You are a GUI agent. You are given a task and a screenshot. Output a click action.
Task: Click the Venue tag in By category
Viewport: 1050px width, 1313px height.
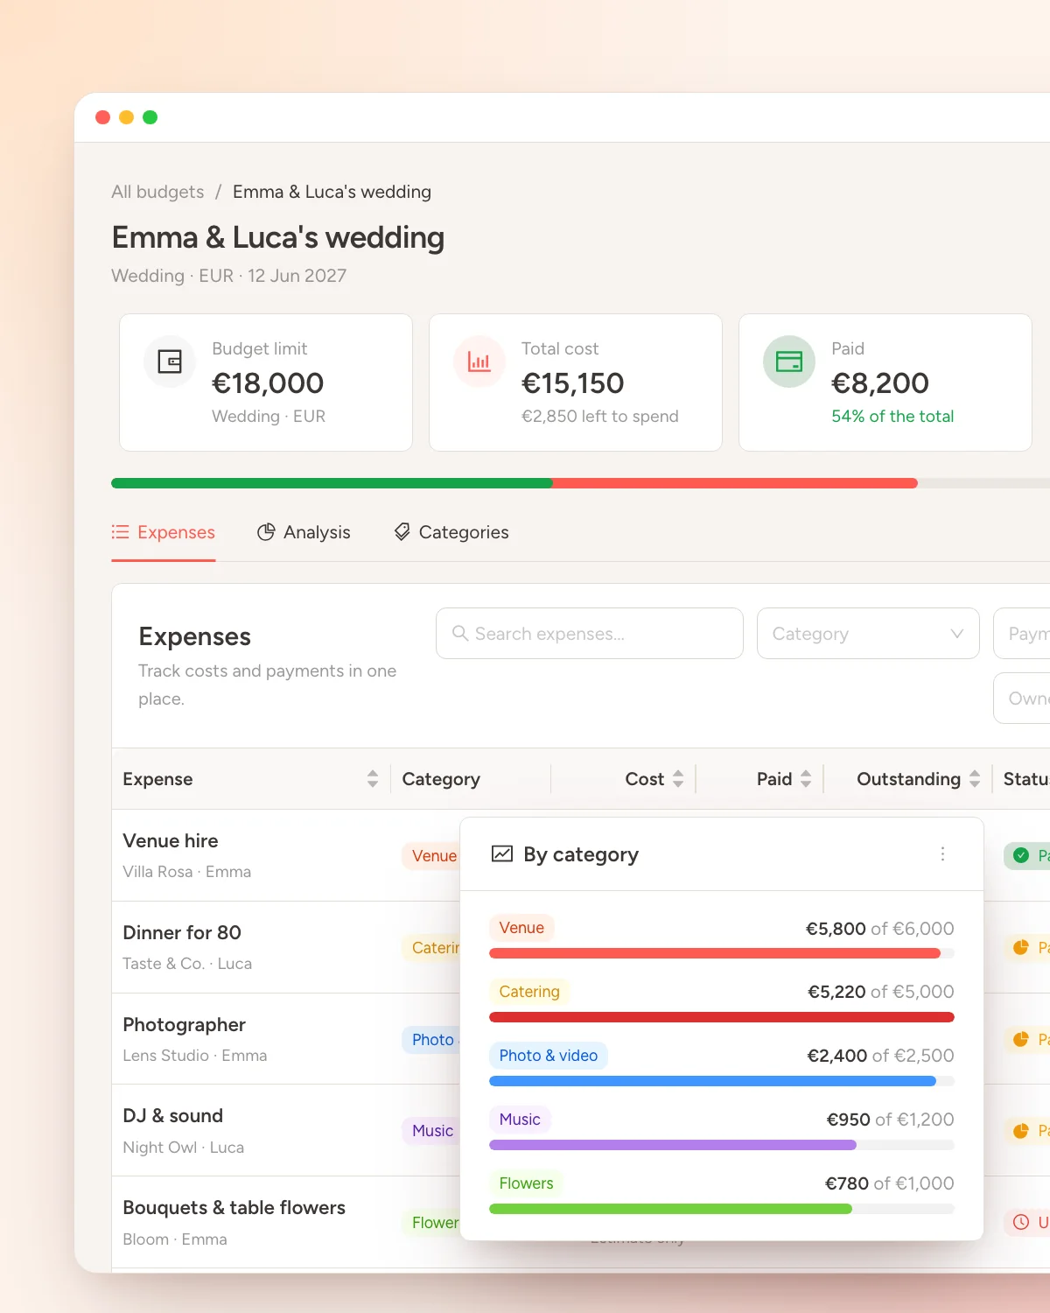tap(521, 928)
